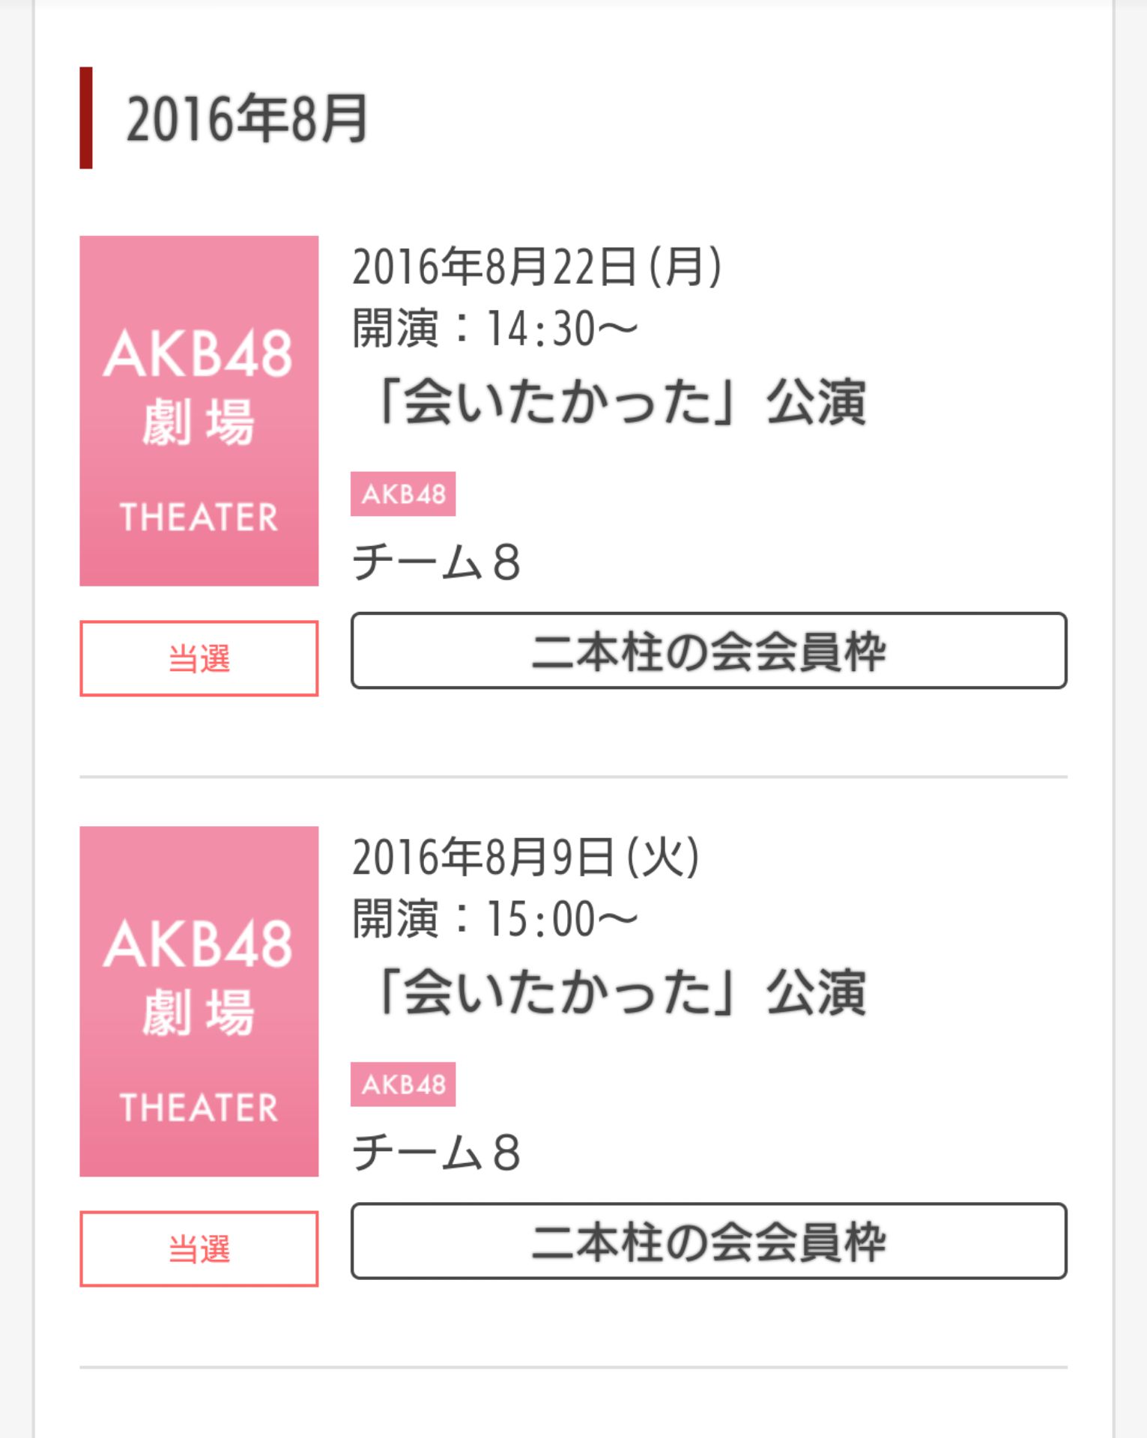Select チーム8 label under the August 9 show
The height and width of the screenshot is (1438, 1147).
(x=436, y=1152)
